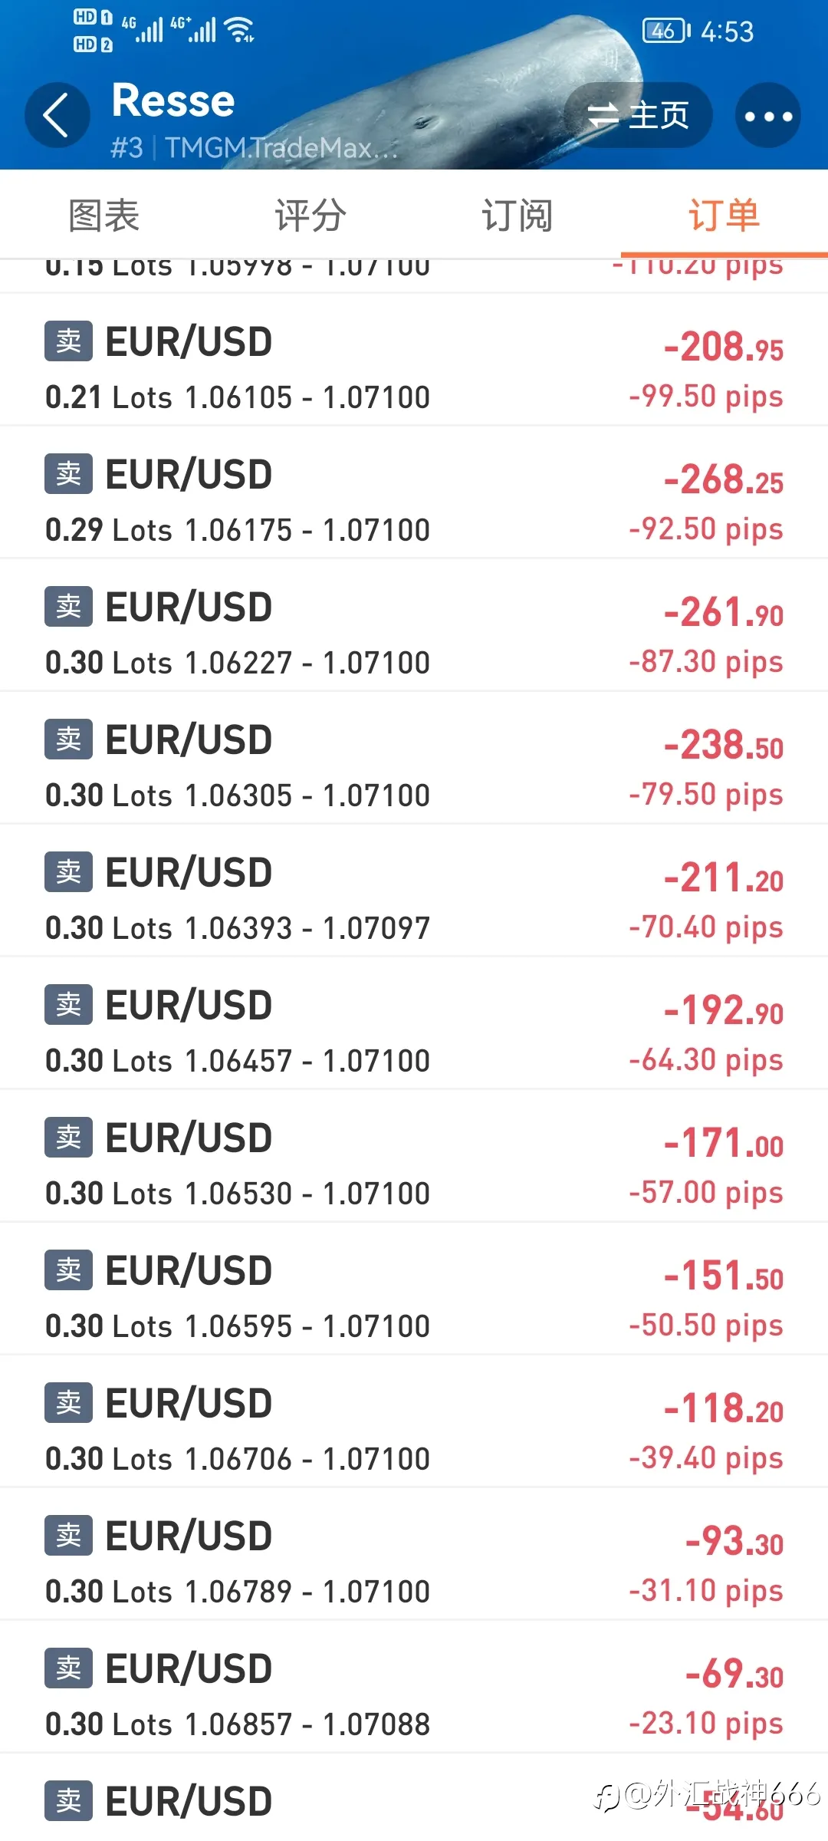Screen dimensions: 828x1841
Task: Open the 订阅 tab
Action: coord(517,215)
